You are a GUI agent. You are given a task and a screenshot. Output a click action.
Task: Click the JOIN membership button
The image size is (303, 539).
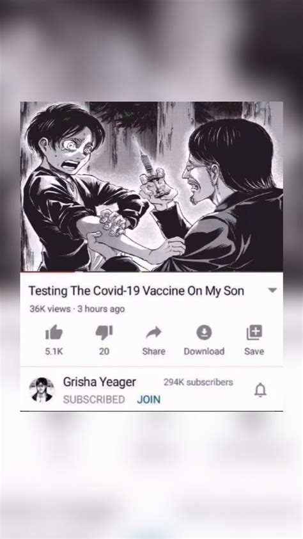[148, 399]
